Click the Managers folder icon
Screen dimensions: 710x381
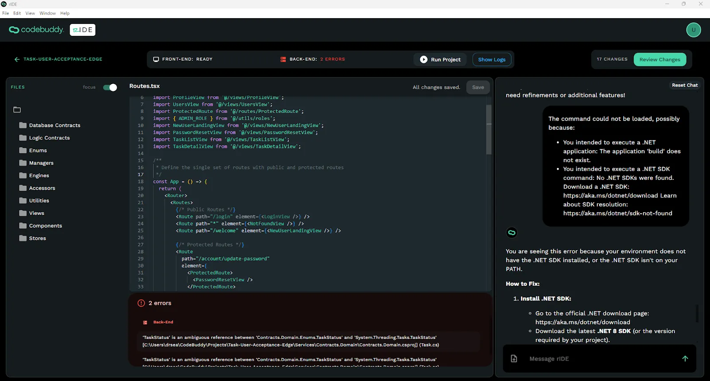[x=23, y=163]
